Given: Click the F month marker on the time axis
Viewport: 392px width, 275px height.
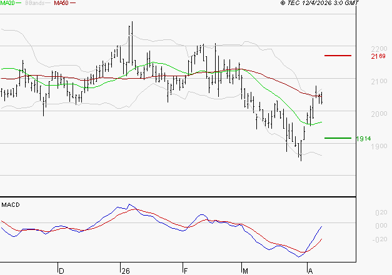Looking at the screenshot, I should [186, 271].
